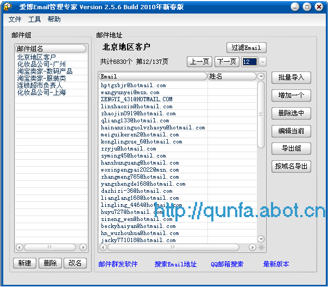Screen dimensions: 328x287
Task: Open the 帮助 menu
Action: coord(54,19)
